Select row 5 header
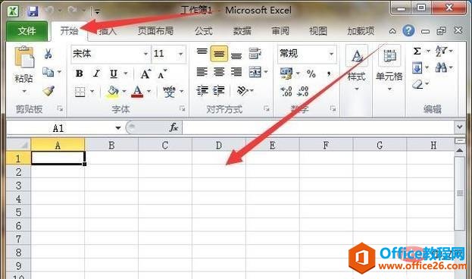This screenshot has width=472, height=279. pyautogui.click(x=18, y=212)
